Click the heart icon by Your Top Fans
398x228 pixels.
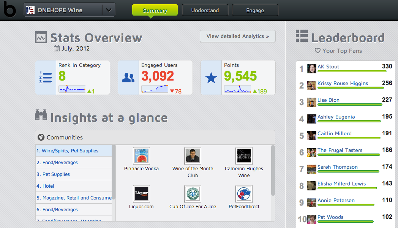pyautogui.click(x=317, y=51)
